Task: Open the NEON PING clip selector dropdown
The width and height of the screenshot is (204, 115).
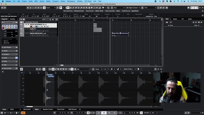Action: pyautogui.click(x=129, y=69)
